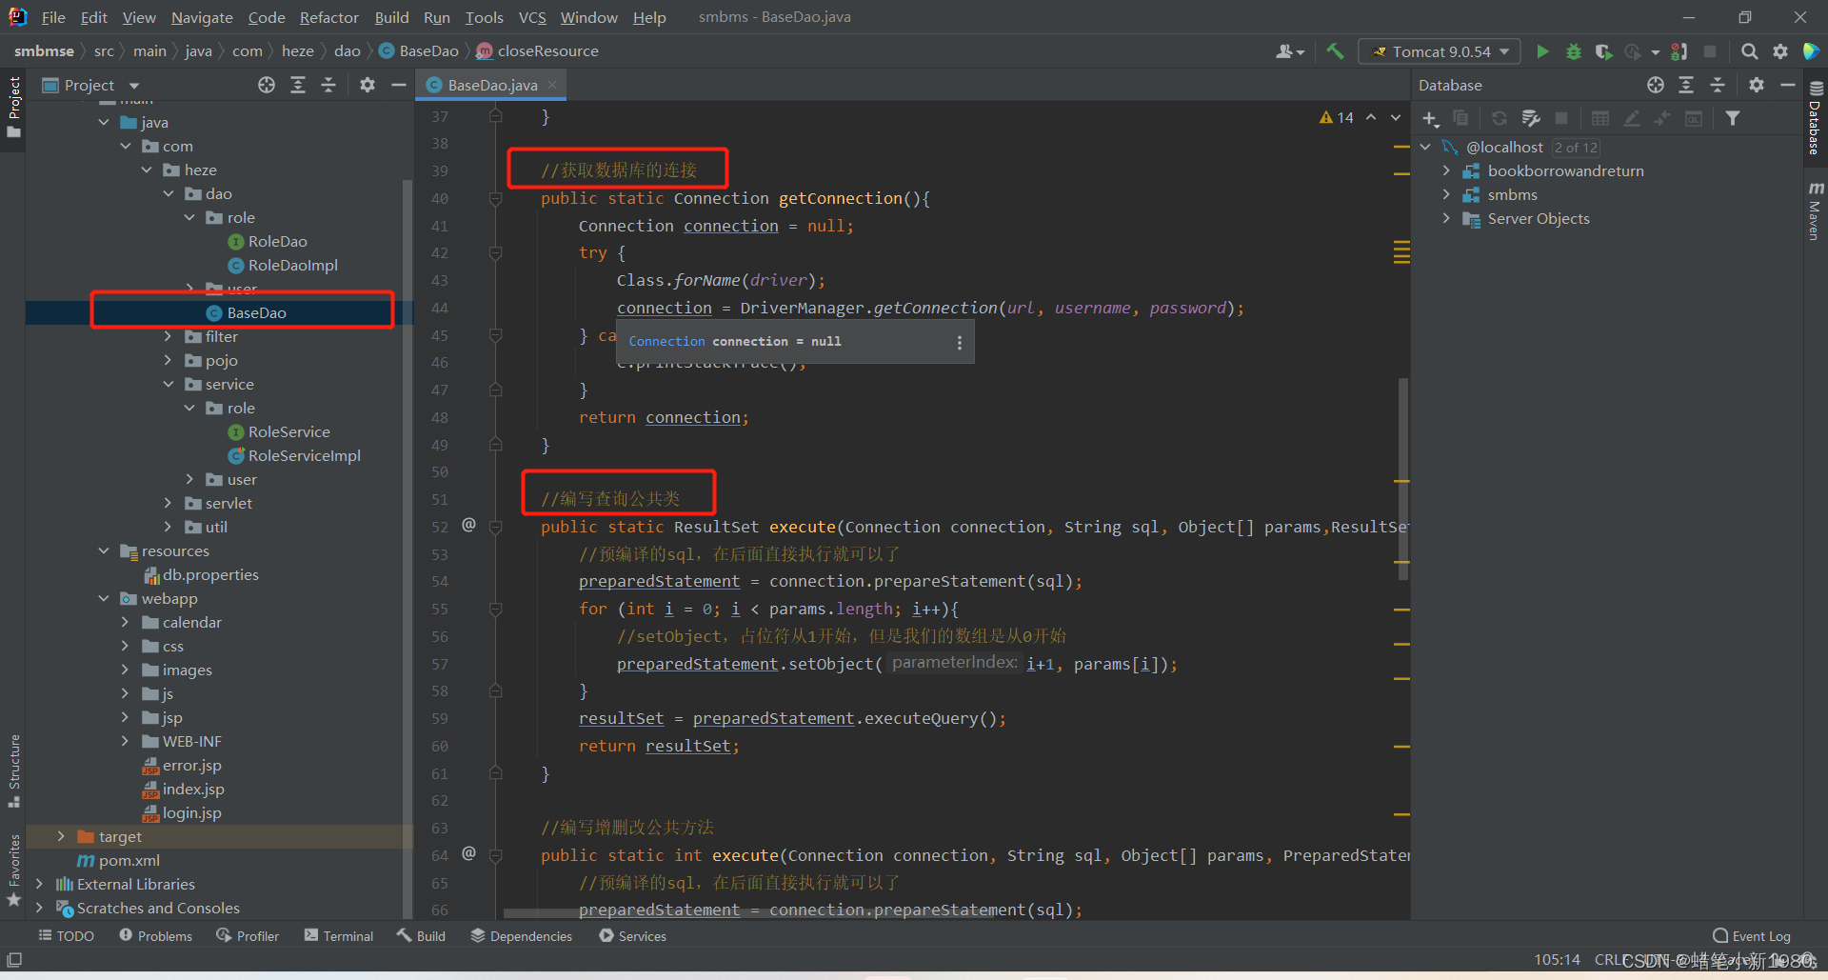
Task: Start debugging with the bug icon
Action: [x=1573, y=51]
